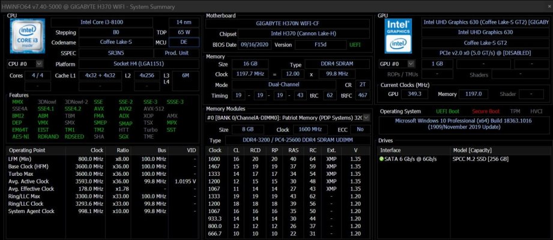This screenshot has width=553, height=240.
Task: Click the PCIe v2.0 x0 DISABLED field
Action: coord(485,53)
